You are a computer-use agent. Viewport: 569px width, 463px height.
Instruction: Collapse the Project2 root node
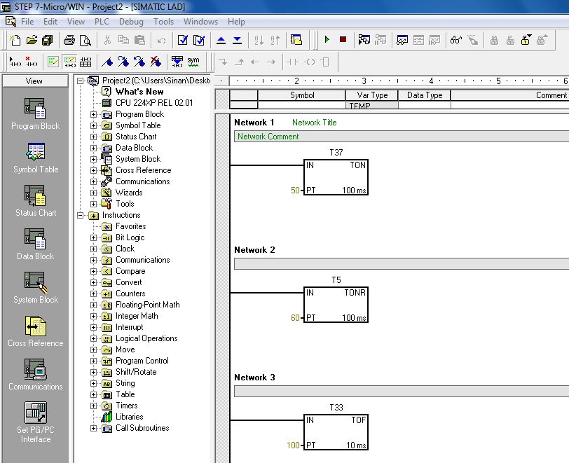click(80, 81)
